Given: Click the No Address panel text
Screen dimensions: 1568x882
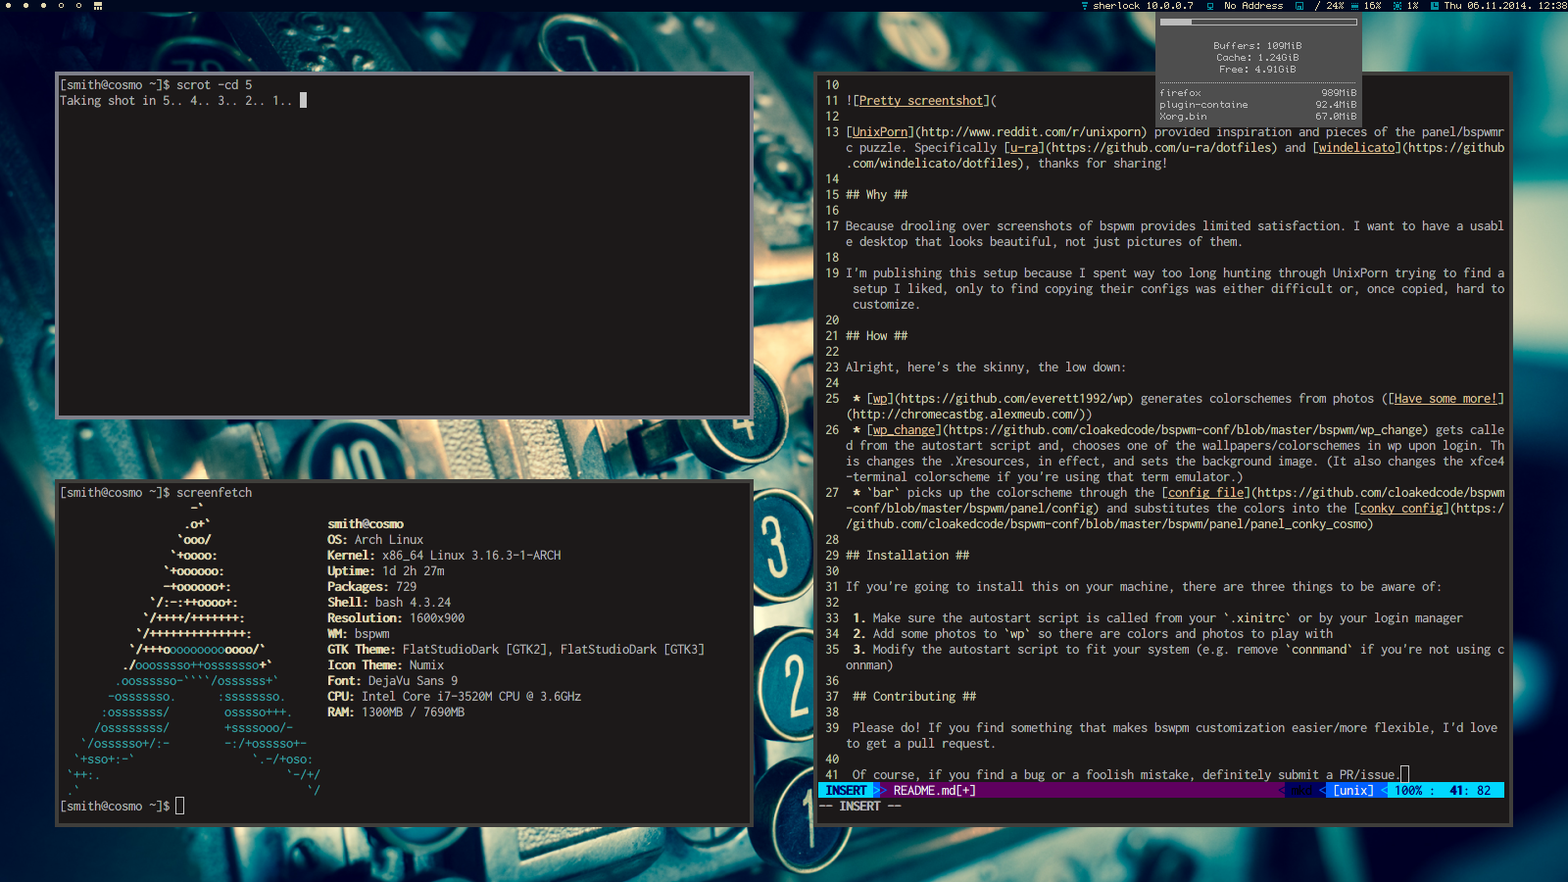Looking at the screenshot, I should [1253, 6].
